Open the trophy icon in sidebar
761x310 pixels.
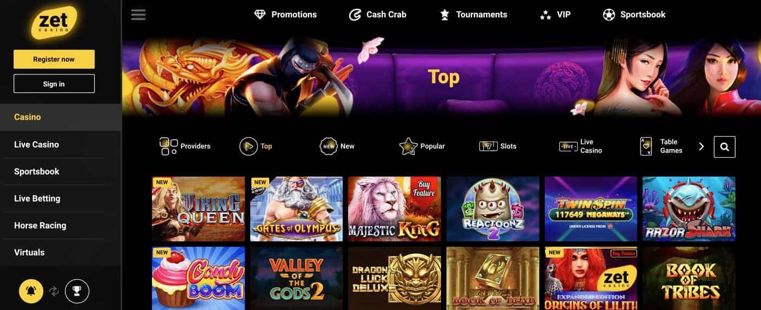(77, 292)
